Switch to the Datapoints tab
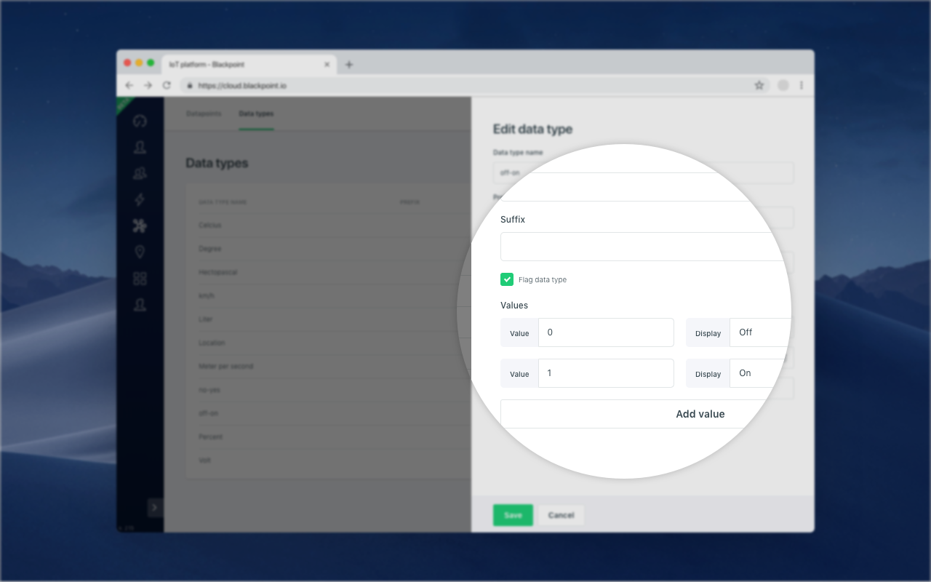 pyautogui.click(x=204, y=113)
